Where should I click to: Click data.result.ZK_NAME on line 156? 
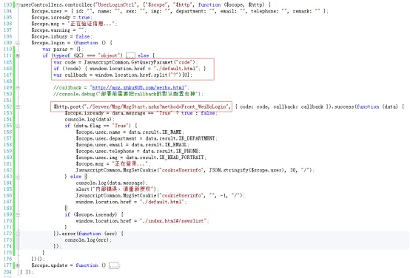click(155, 132)
